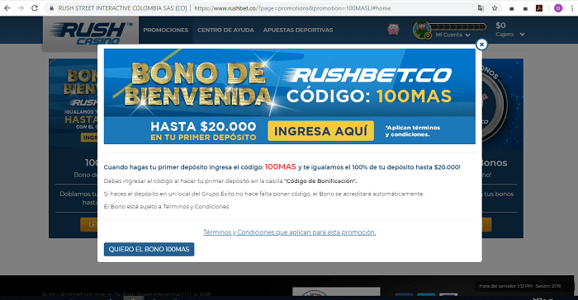Click the "Código de Bonificación" bold text
The width and height of the screenshot is (578, 300).
[x=320, y=180]
